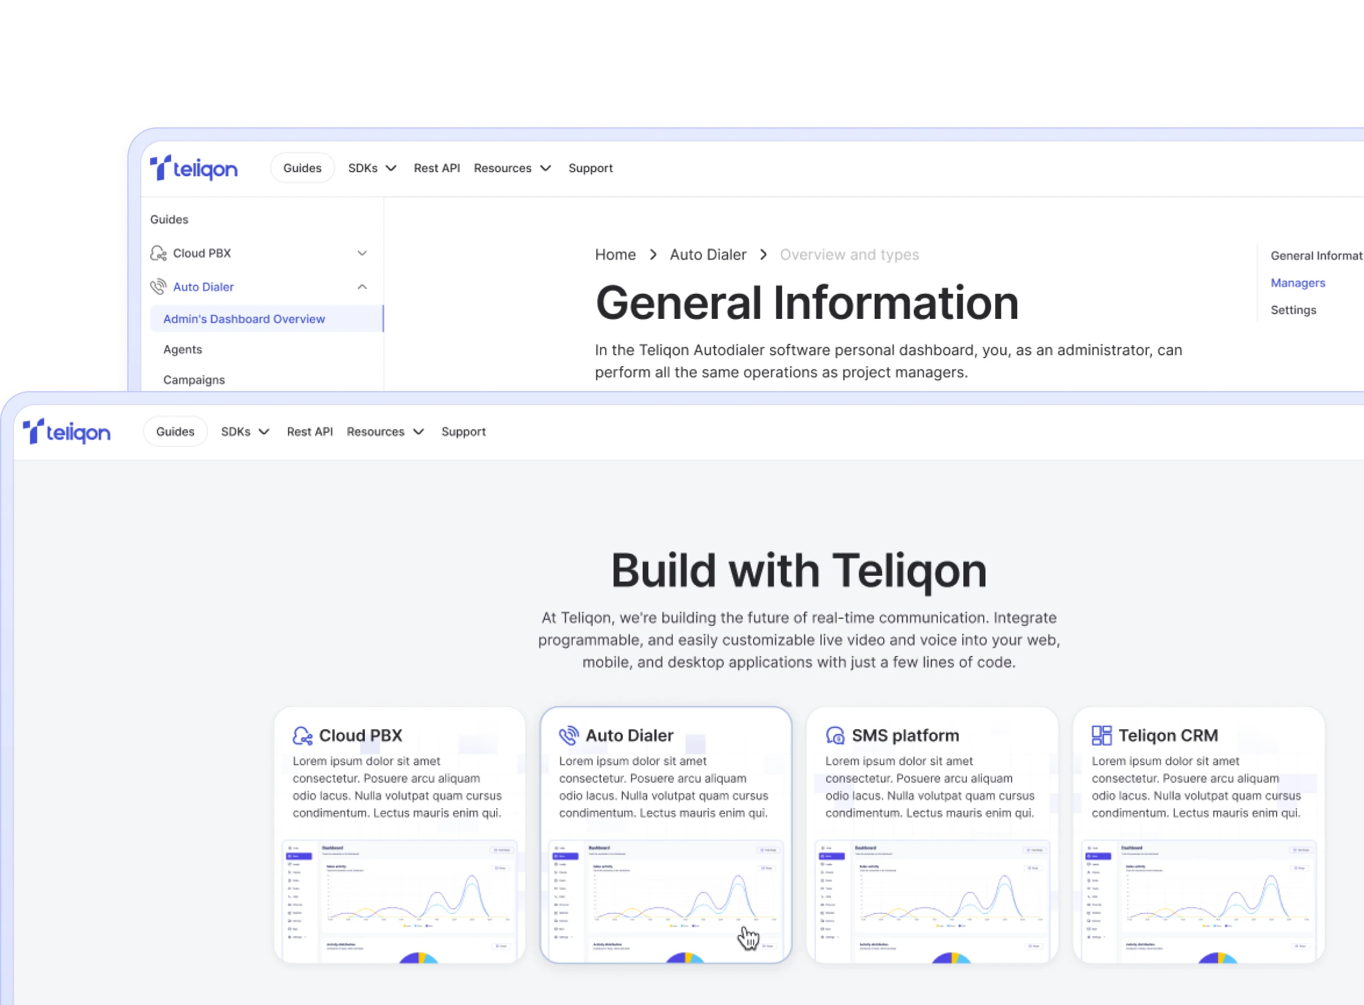Open the SMS platform card title
1364x1005 pixels.
click(x=905, y=736)
